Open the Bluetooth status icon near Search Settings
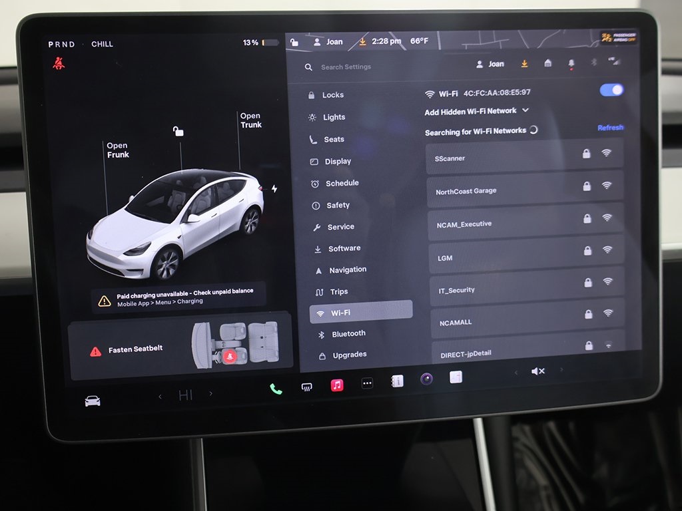The height and width of the screenshot is (511, 682). [595, 63]
